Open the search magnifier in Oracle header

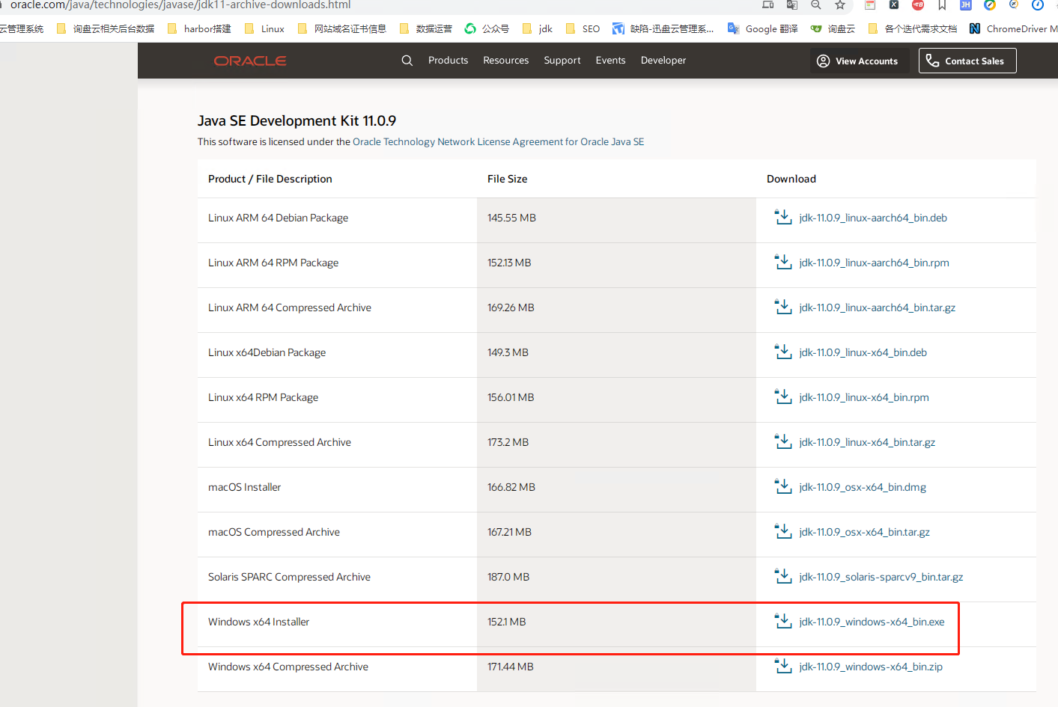[x=407, y=61]
